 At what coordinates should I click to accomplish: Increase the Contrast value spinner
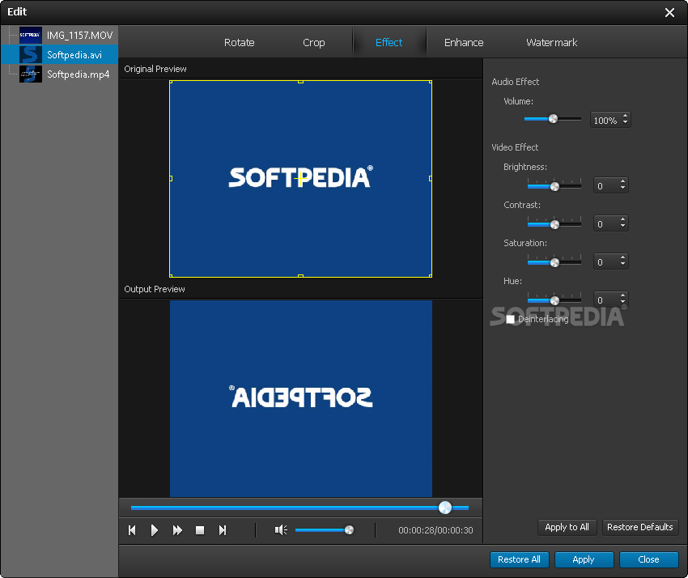622,220
